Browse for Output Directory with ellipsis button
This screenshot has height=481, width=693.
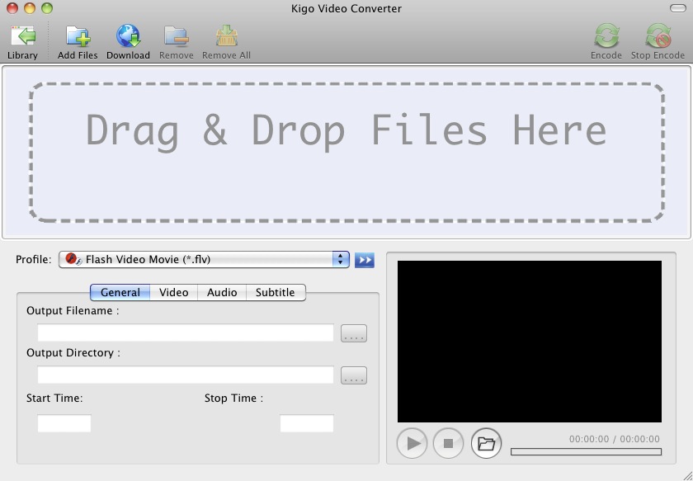pyautogui.click(x=353, y=375)
